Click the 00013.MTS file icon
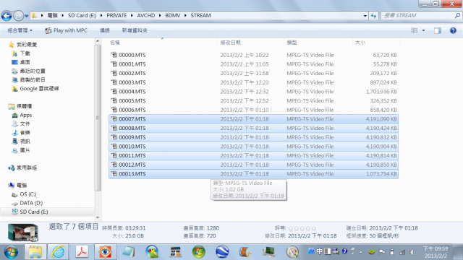Screen dimensions: 463x260 114,174
